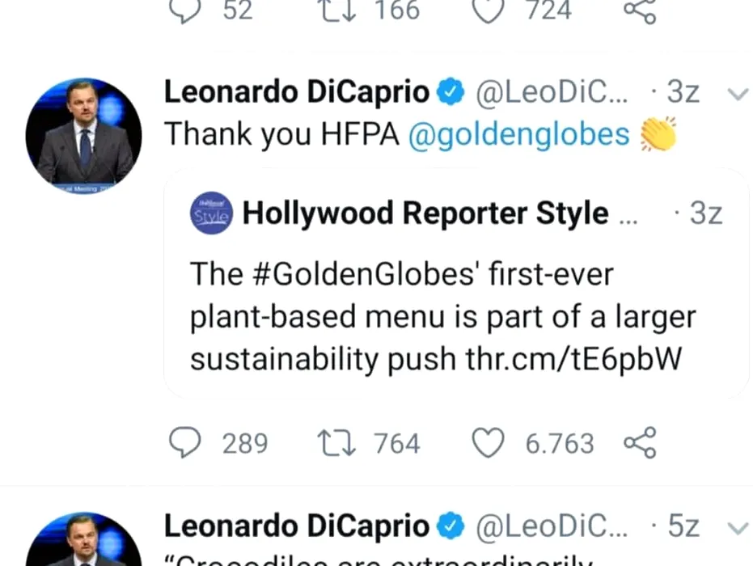Tap the share icon beside 724 likes
The height and width of the screenshot is (566, 753).
pos(640,10)
